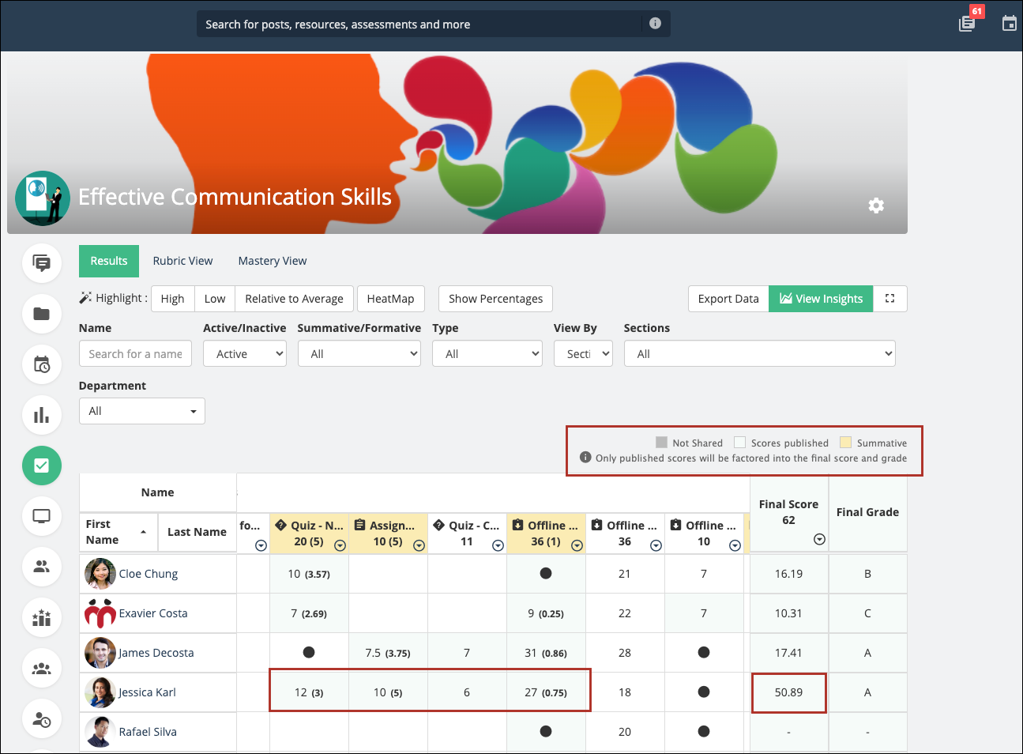Screen dimensions: 1023x754
Task: Click the search info icon
Action: (655, 24)
